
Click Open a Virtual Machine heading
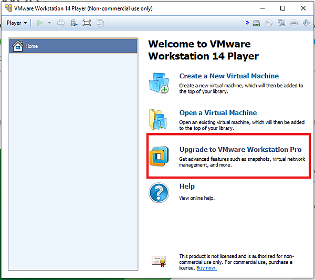[218, 113]
